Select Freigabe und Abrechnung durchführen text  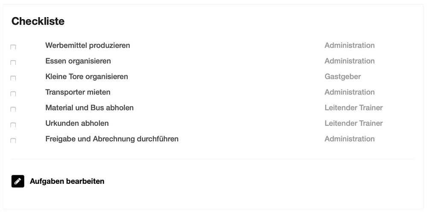(112, 139)
